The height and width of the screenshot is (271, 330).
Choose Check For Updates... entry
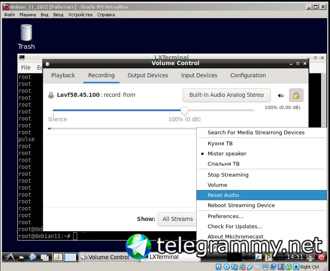click(x=262, y=226)
